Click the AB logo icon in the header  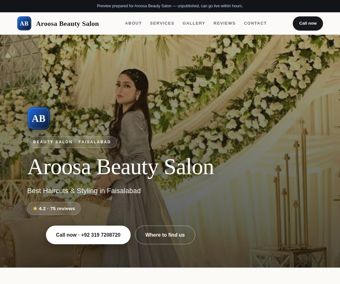click(24, 23)
